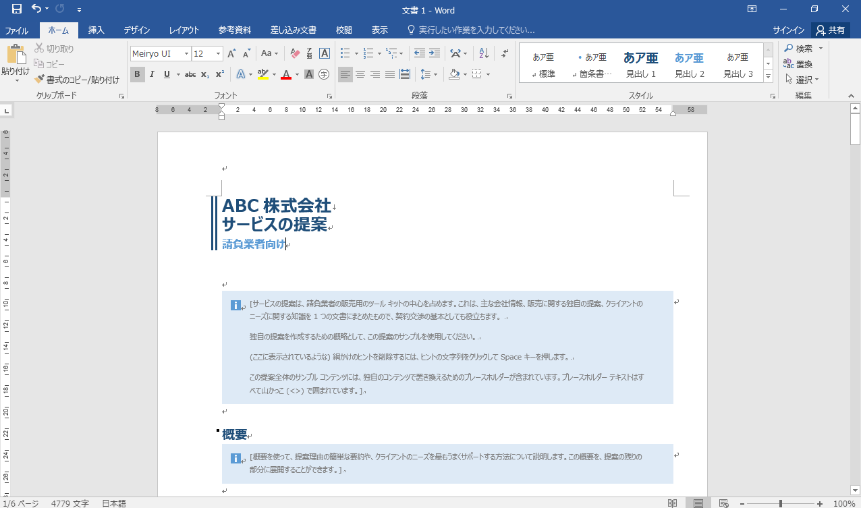Center align the paragraph
The image size is (861, 508).
click(360, 74)
